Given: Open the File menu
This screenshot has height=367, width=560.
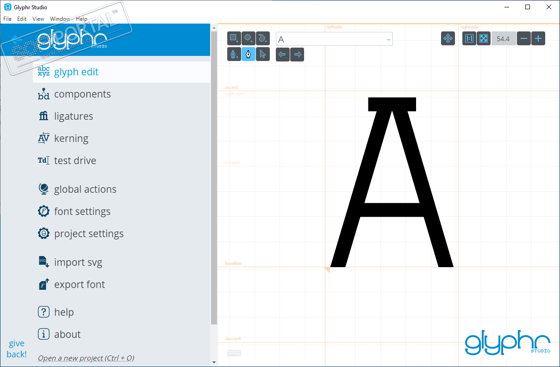Looking at the screenshot, I should tap(7, 19).
